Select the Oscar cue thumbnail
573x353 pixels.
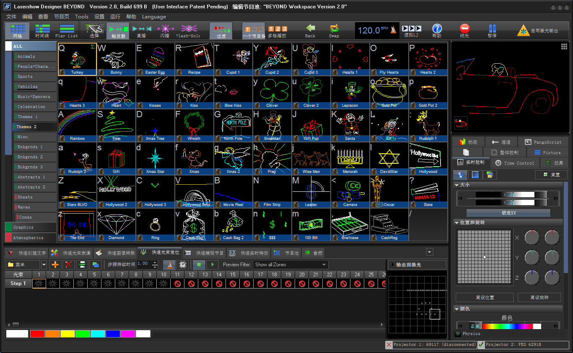click(389, 191)
